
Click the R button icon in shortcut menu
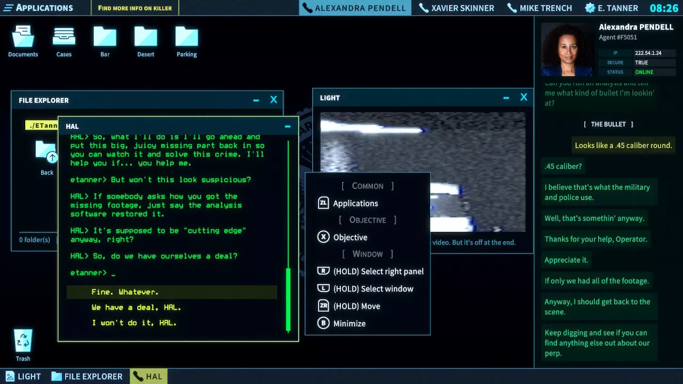point(323,271)
